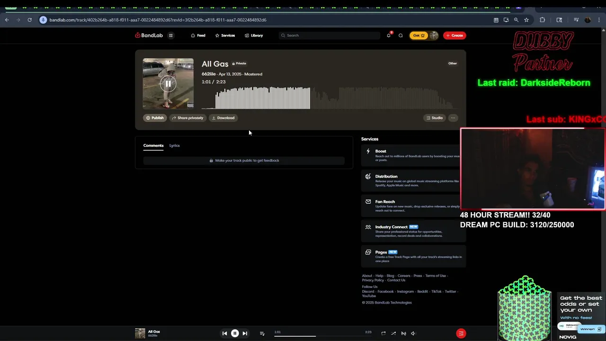This screenshot has width=606, height=341.
Task: Click the BandLab search field
Action: tap(330, 36)
